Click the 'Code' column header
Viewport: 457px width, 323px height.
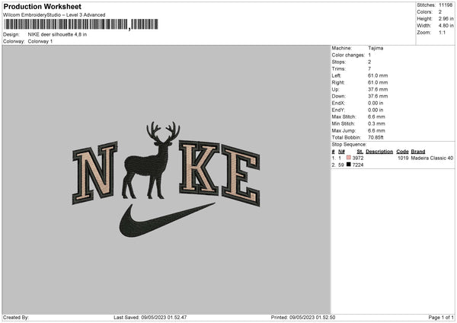[402, 152]
